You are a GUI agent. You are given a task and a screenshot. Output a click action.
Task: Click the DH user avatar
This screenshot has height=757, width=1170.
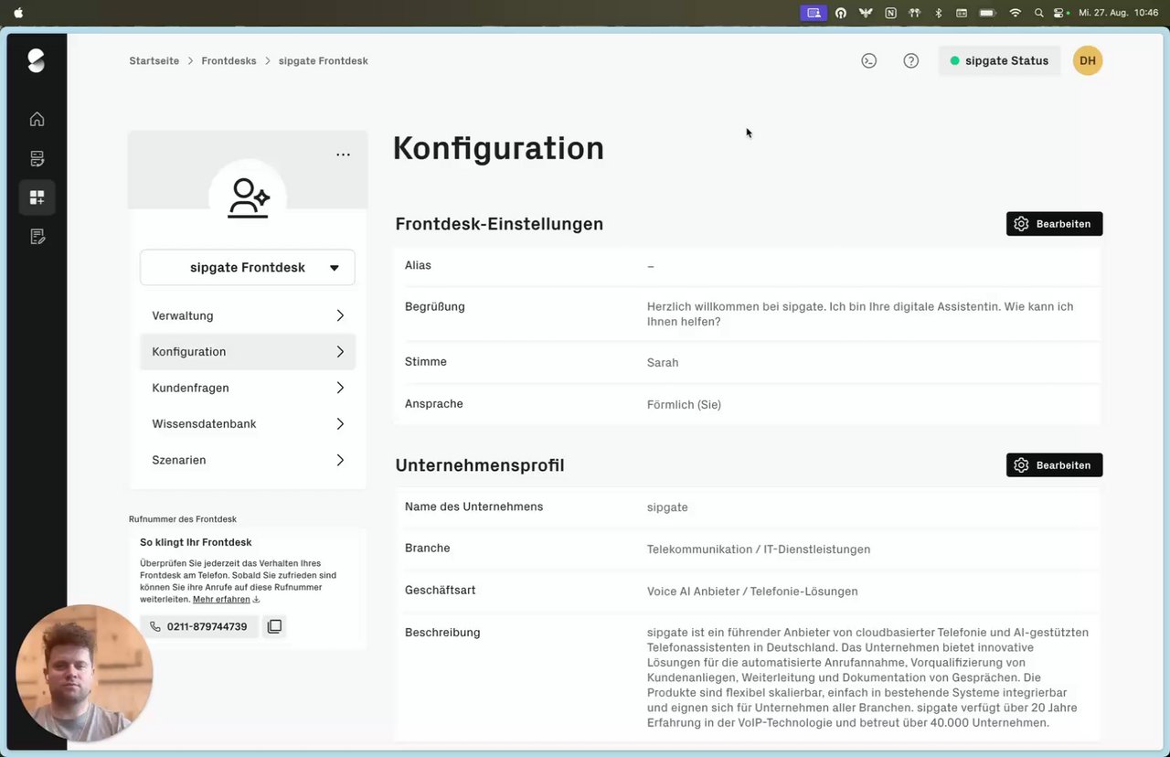coord(1088,61)
